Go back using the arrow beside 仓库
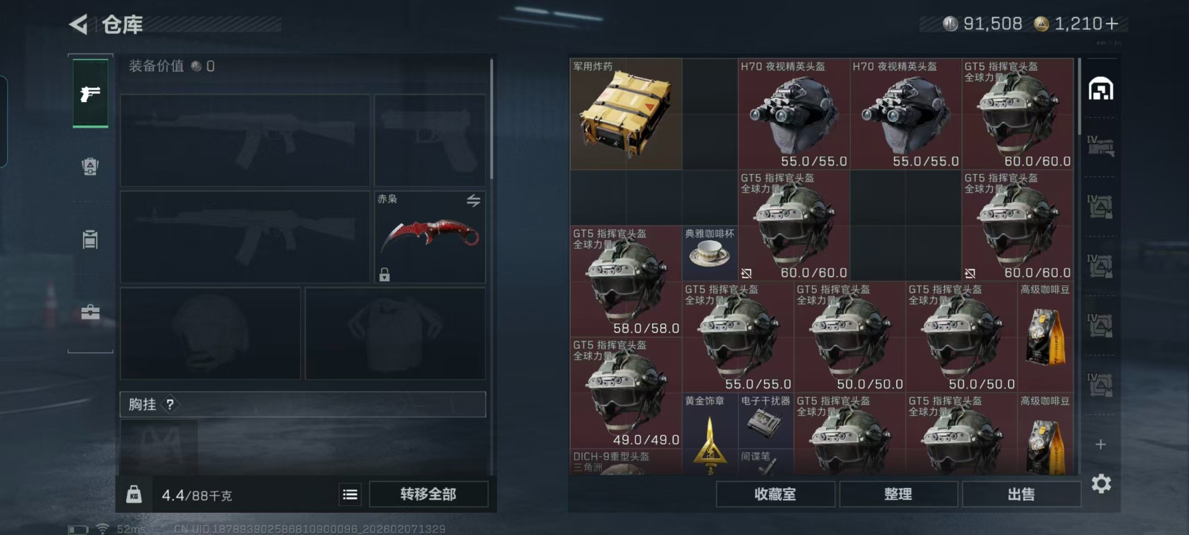 pos(79,25)
